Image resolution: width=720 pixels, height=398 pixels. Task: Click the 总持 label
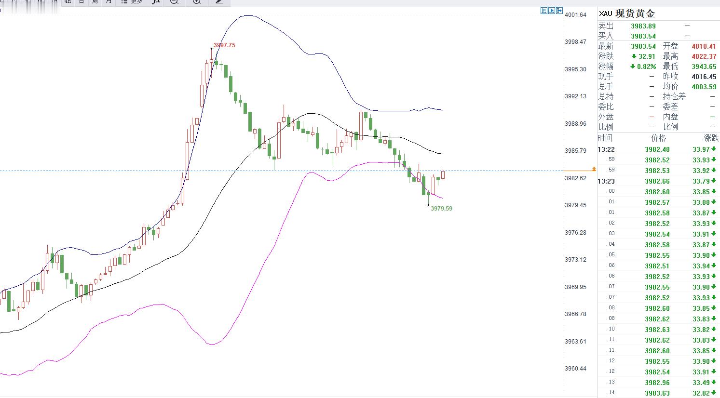click(606, 97)
